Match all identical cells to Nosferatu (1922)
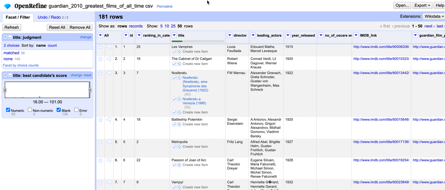The image size is (445, 190). (179, 78)
